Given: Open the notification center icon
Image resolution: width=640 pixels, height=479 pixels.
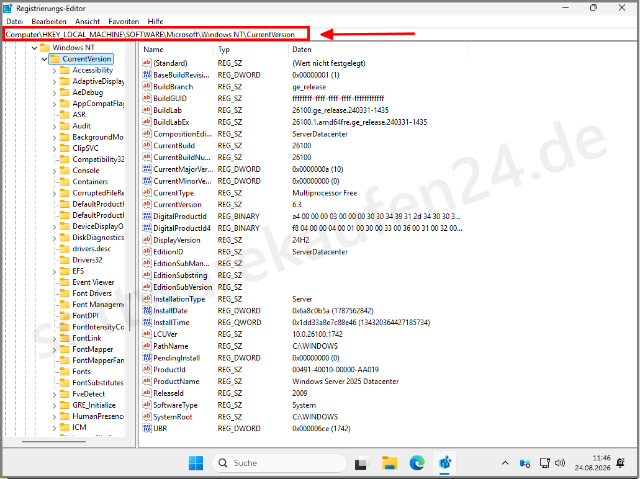Looking at the screenshot, I should pos(620,463).
